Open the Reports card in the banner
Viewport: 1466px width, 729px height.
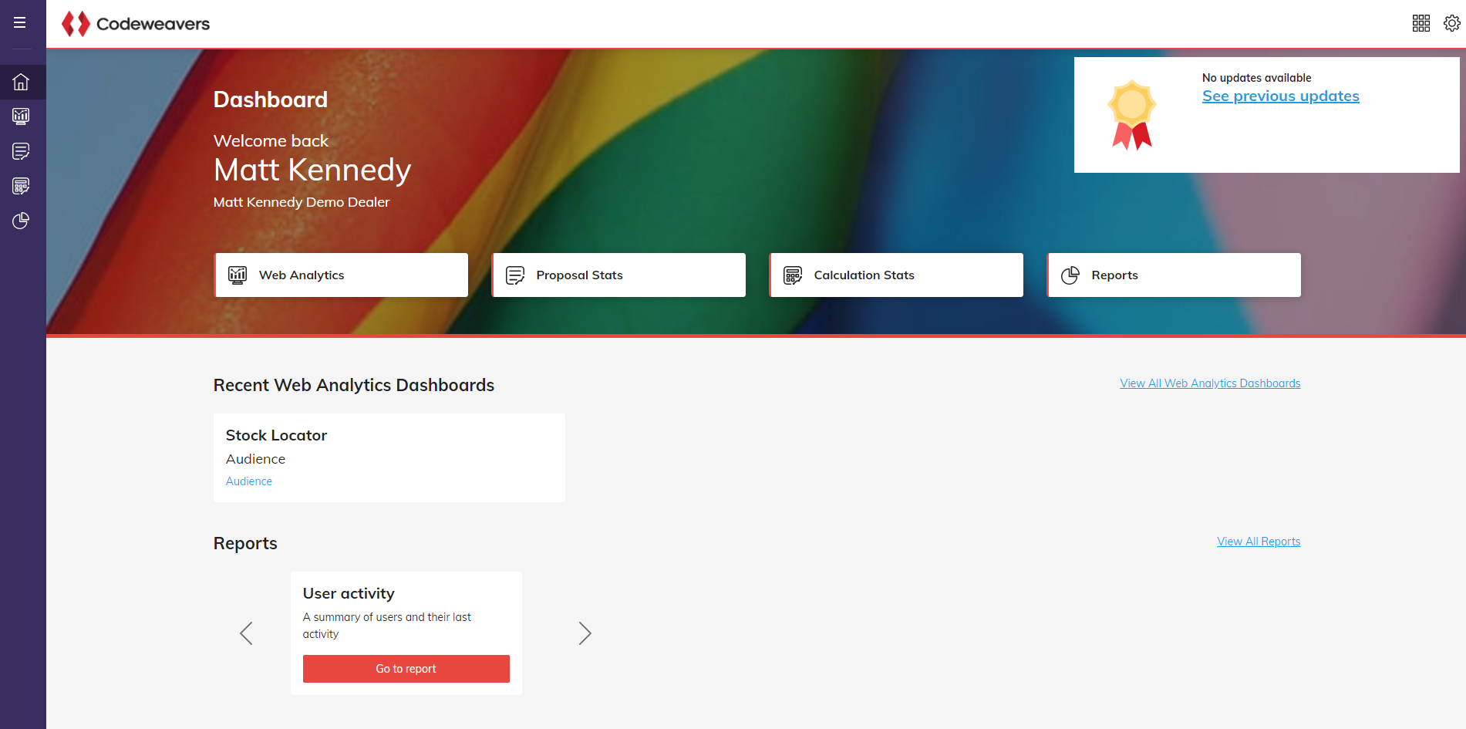tap(1174, 275)
